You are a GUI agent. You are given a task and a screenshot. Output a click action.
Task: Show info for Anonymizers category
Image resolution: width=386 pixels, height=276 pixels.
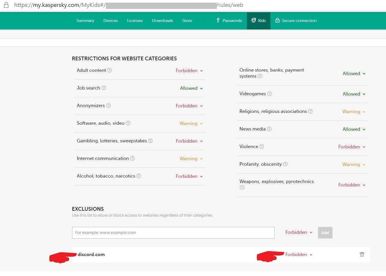point(108,105)
